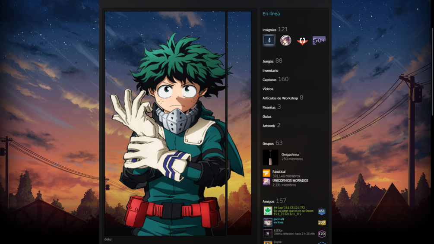Open the Guías link

(267, 117)
